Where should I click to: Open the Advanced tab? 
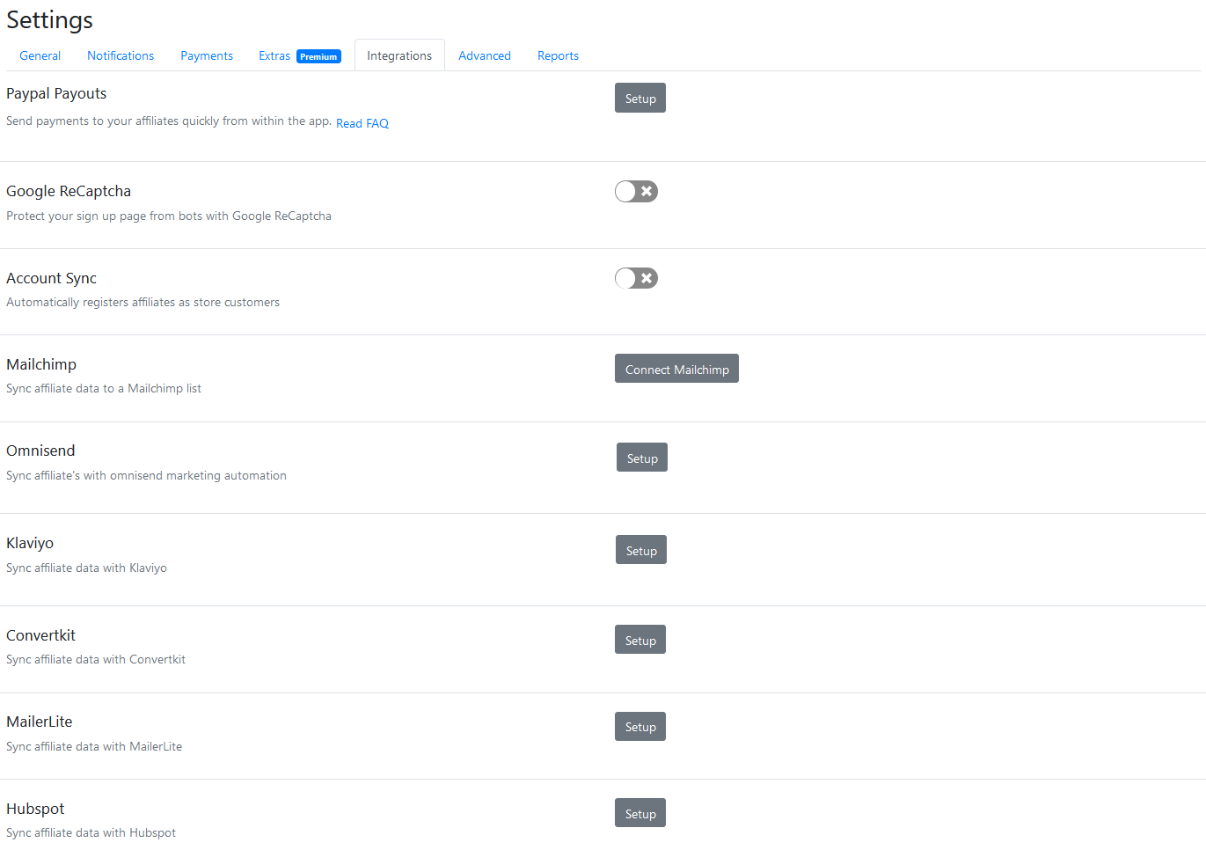click(x=485, y=55)
